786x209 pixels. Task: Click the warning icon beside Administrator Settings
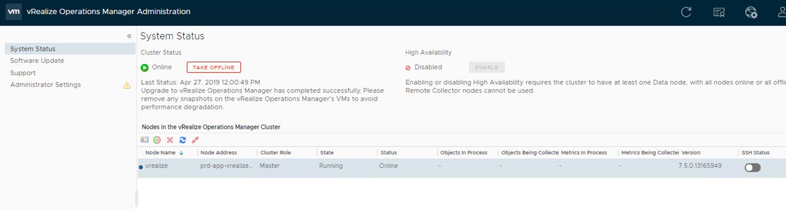click(x=127, y=85)
